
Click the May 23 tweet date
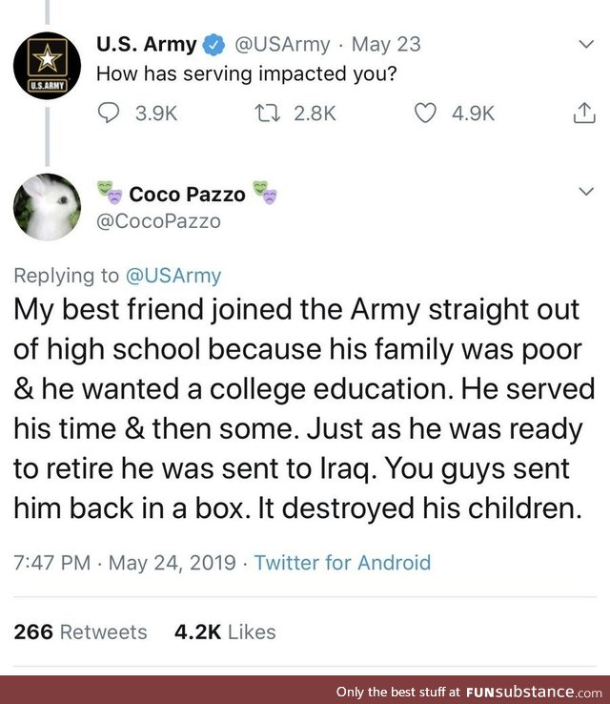pyautogui.click(x=386, y=45)
